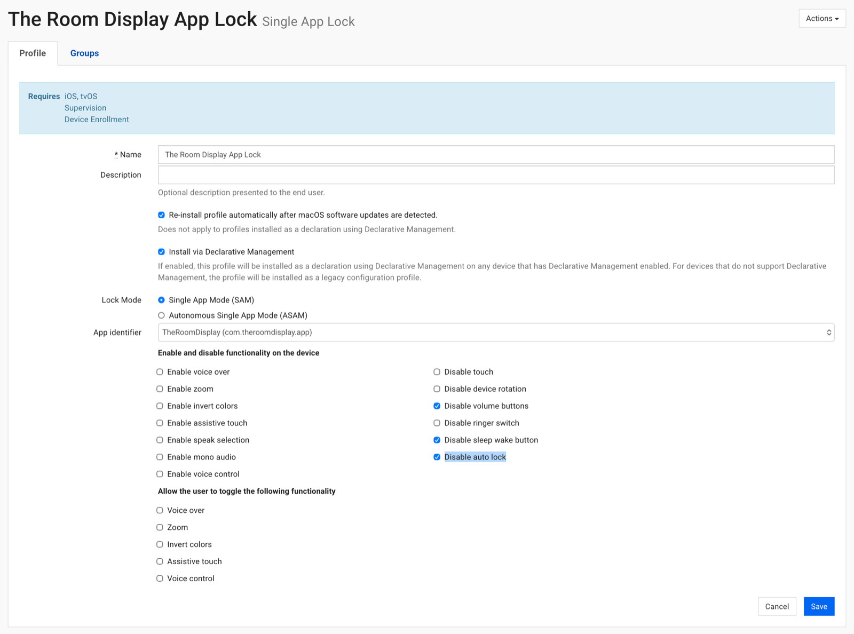Check Disable ringer switch
The width and height of the screenshot is (854, 634).
[437, 423]
